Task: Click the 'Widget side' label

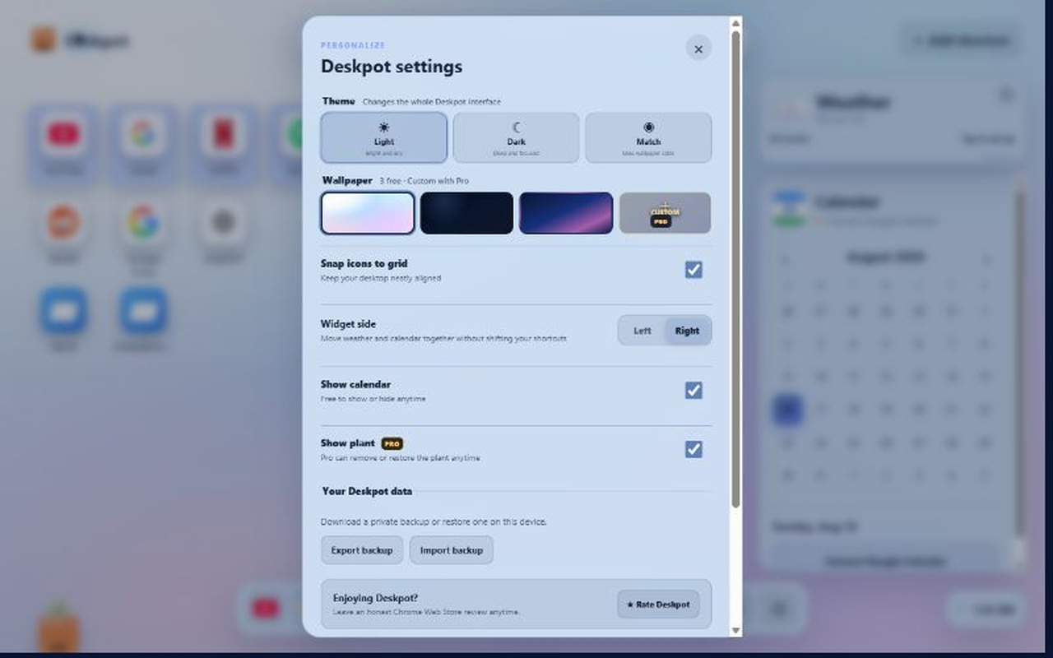Action: (348, 324)
